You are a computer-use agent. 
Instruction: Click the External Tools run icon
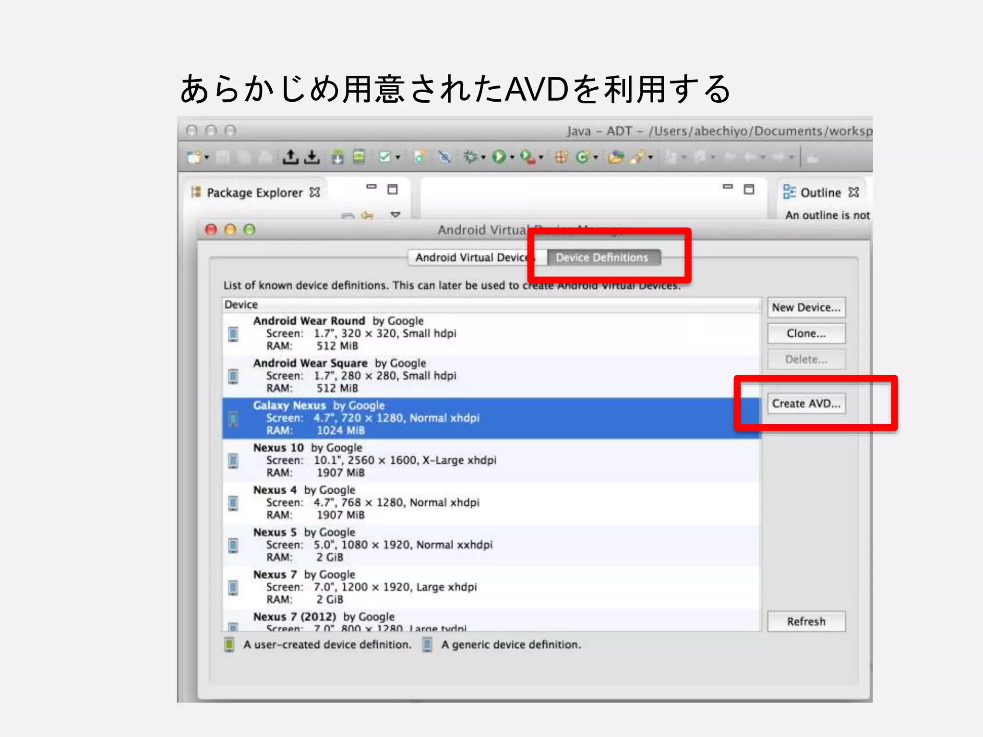(x=528, y=157)
